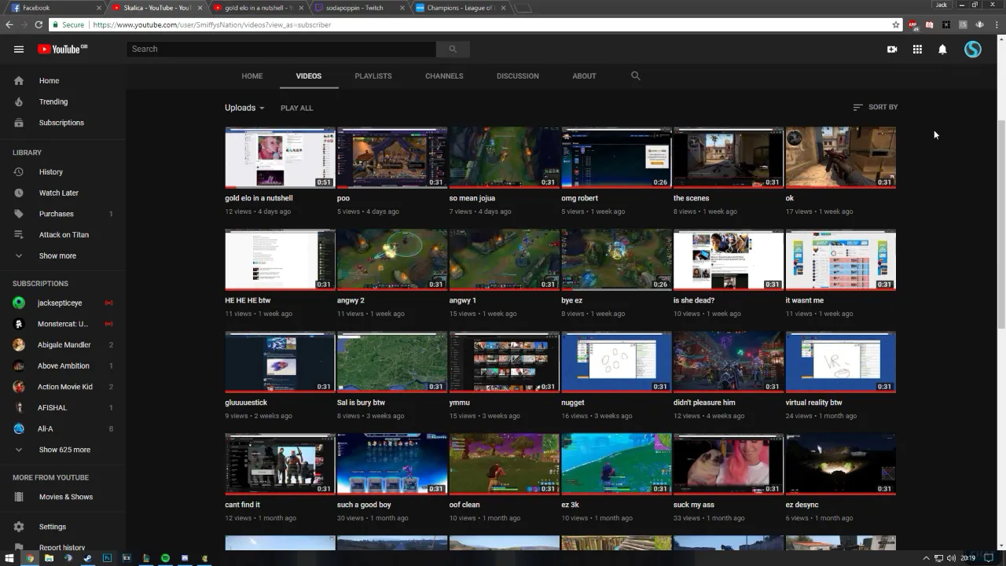Open the Windows notification center
Viewport: 1006px width, 566px height.
pos(989,558)
